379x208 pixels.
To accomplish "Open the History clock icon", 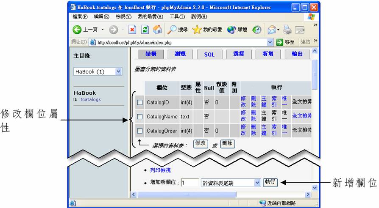I will 257,30.
